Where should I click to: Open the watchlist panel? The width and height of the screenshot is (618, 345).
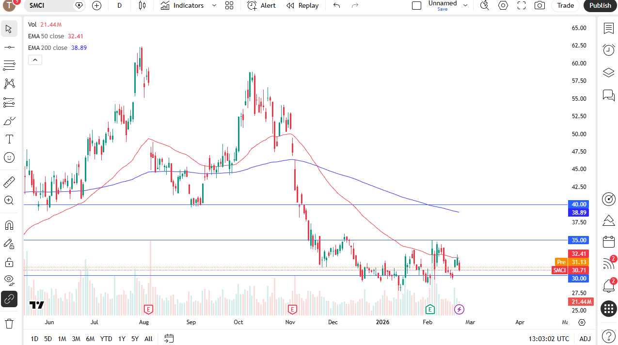(609, 28)
